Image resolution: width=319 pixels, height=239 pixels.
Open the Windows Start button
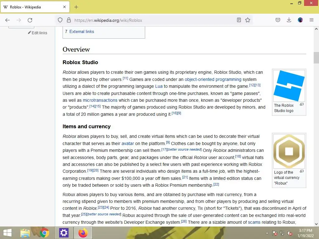point(7,233)
